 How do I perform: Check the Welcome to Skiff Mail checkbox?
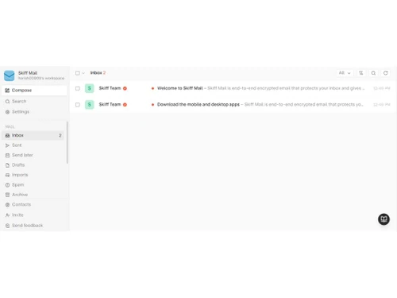tap(78, 88)
